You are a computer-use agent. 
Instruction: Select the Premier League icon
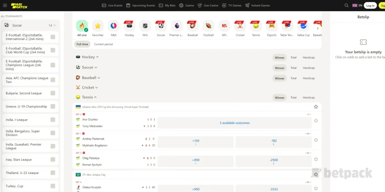[177, 26]
